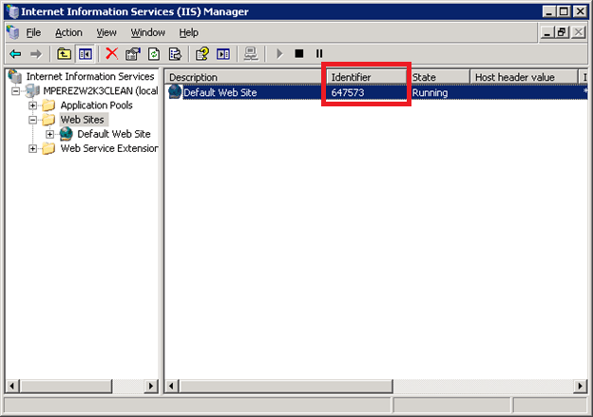
Task: Click the red Delete toolbar icon
Action: click(x=112, y=54)
